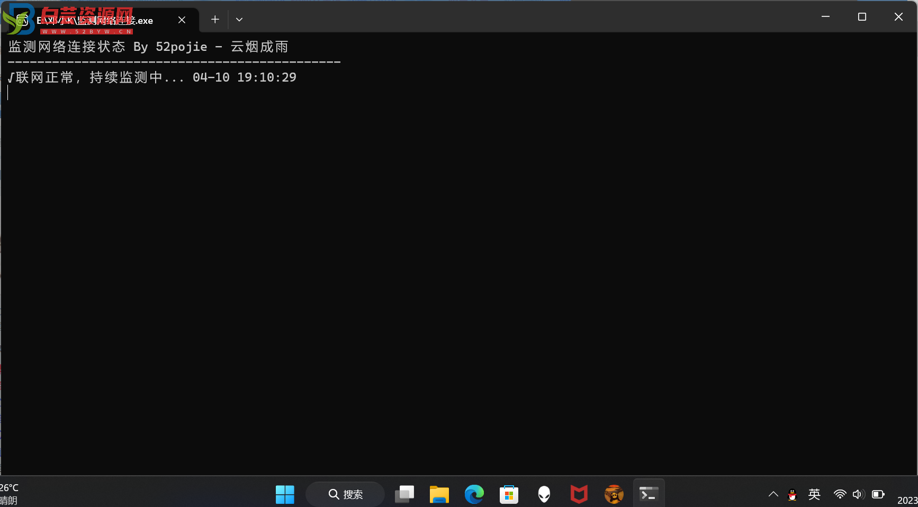Open Wi-Fi network settings icon

(840, 494)
